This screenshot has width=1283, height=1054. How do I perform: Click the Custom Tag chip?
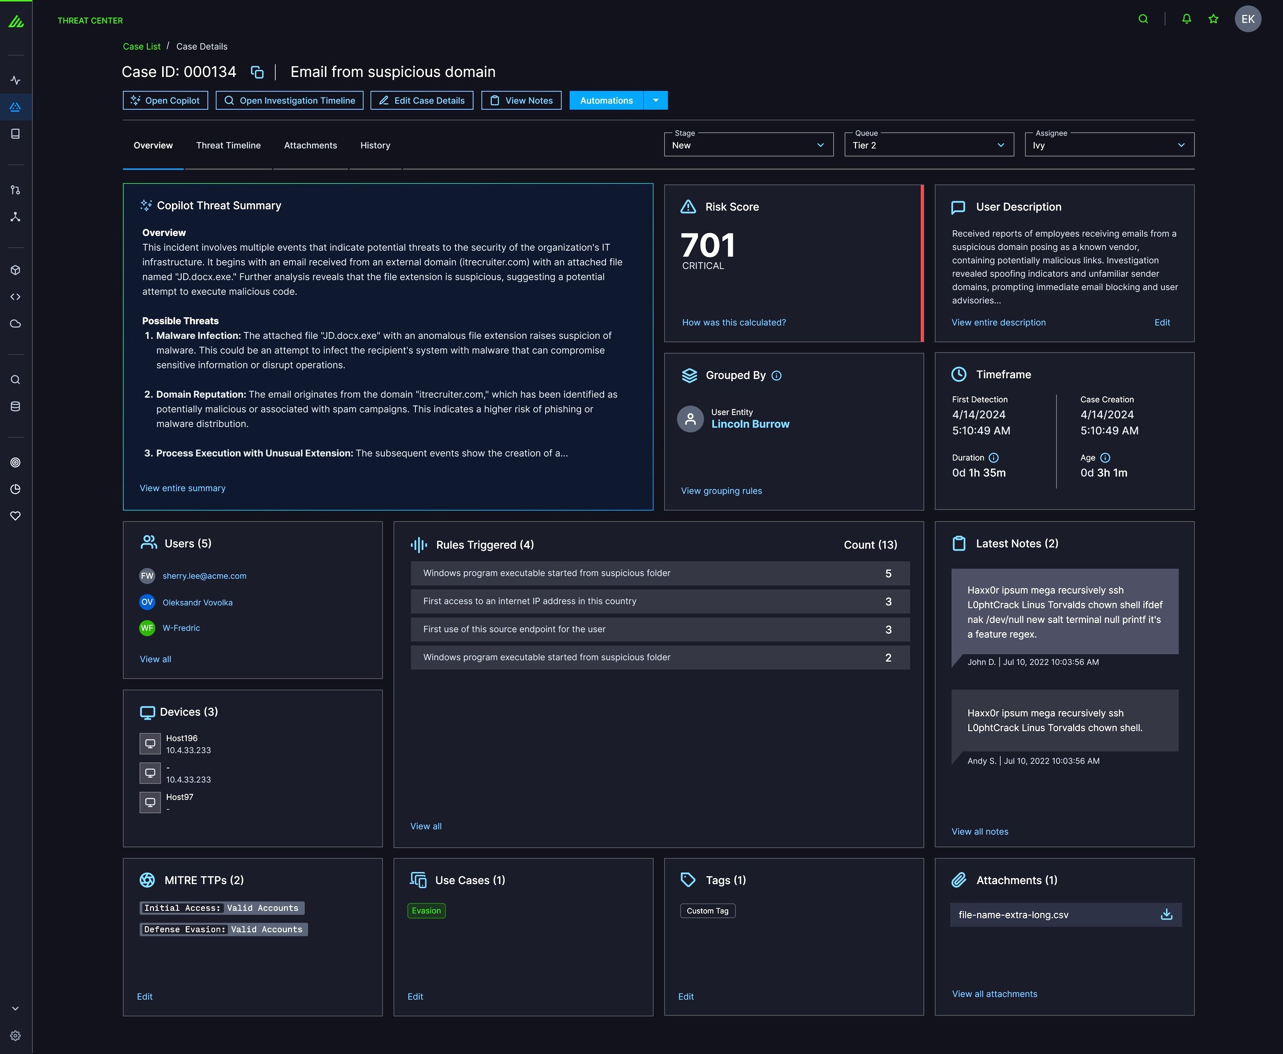[x=708, y=911]
